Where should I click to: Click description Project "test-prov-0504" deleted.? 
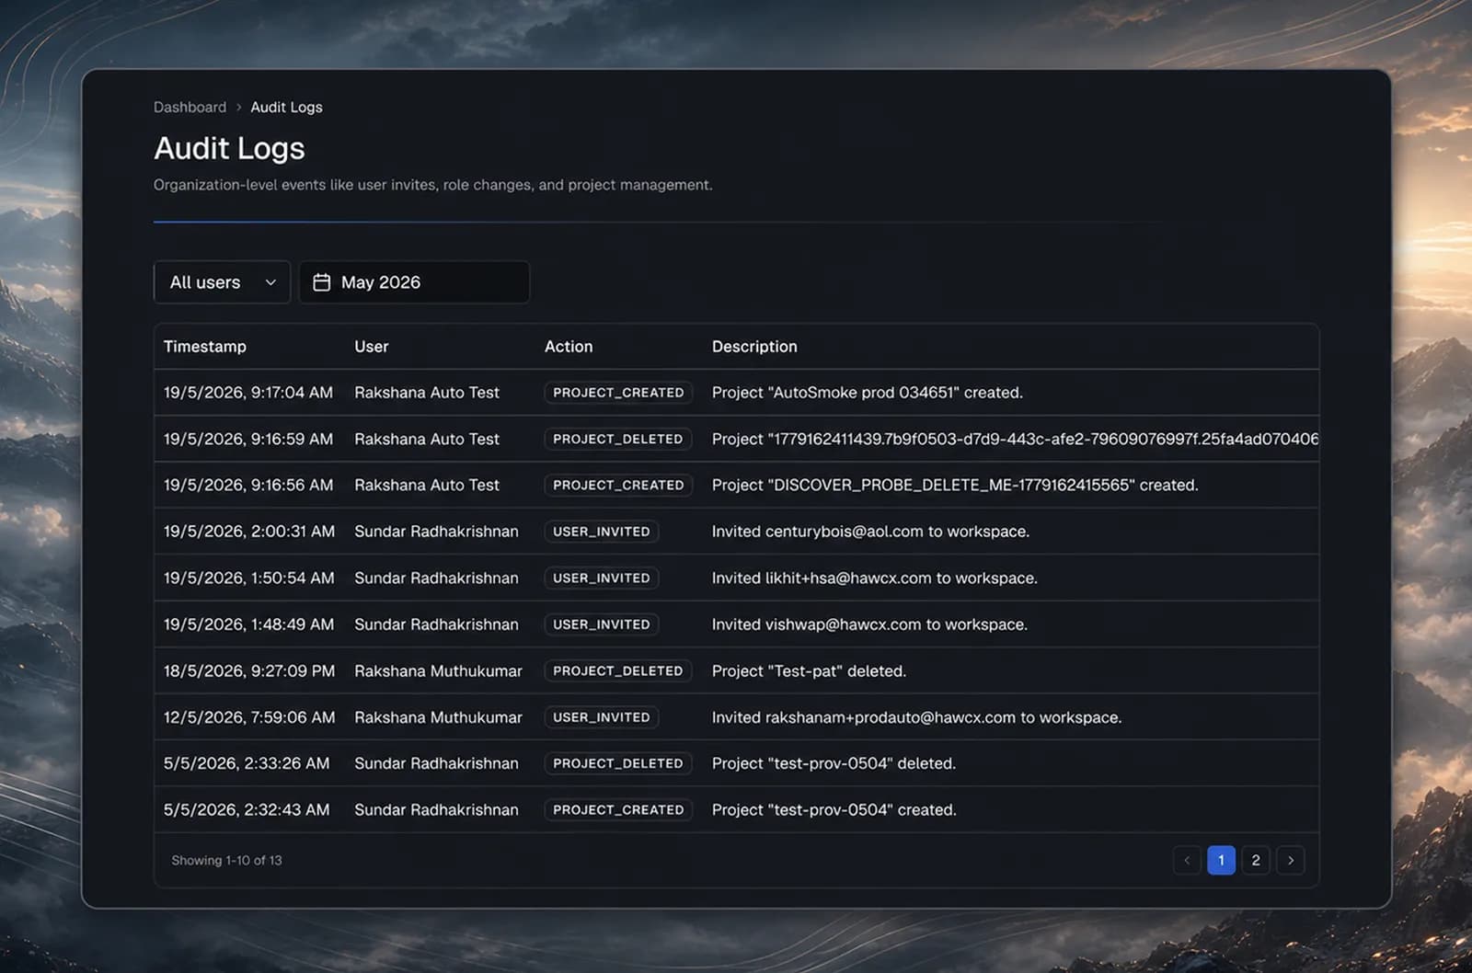(834, 763)
